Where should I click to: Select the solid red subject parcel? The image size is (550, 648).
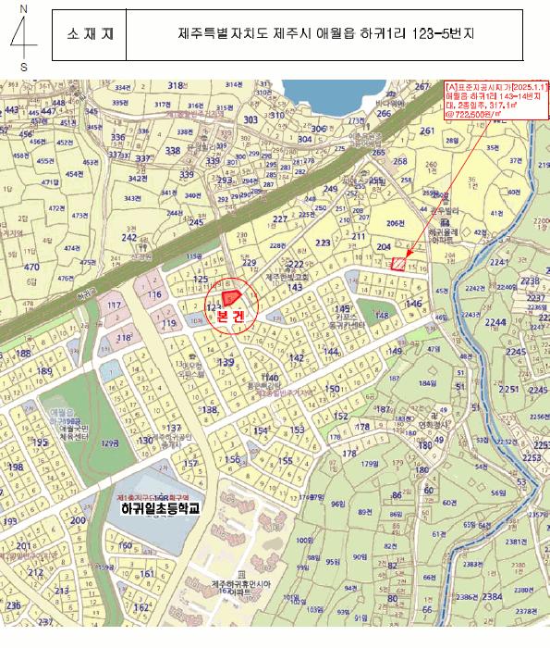pos(231,297)
